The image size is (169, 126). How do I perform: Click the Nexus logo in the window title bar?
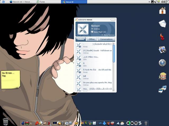[x=76, y=20]
